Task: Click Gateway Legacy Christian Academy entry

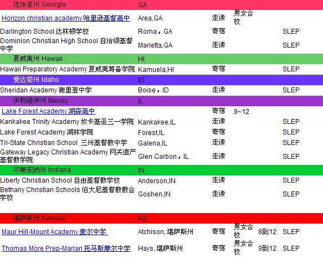Action: (x=68, y=156)
